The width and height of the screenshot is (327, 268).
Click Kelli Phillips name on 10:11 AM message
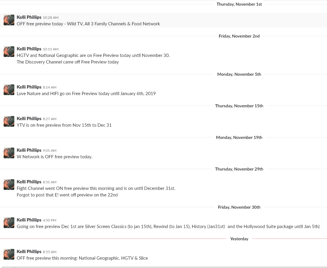29,49
